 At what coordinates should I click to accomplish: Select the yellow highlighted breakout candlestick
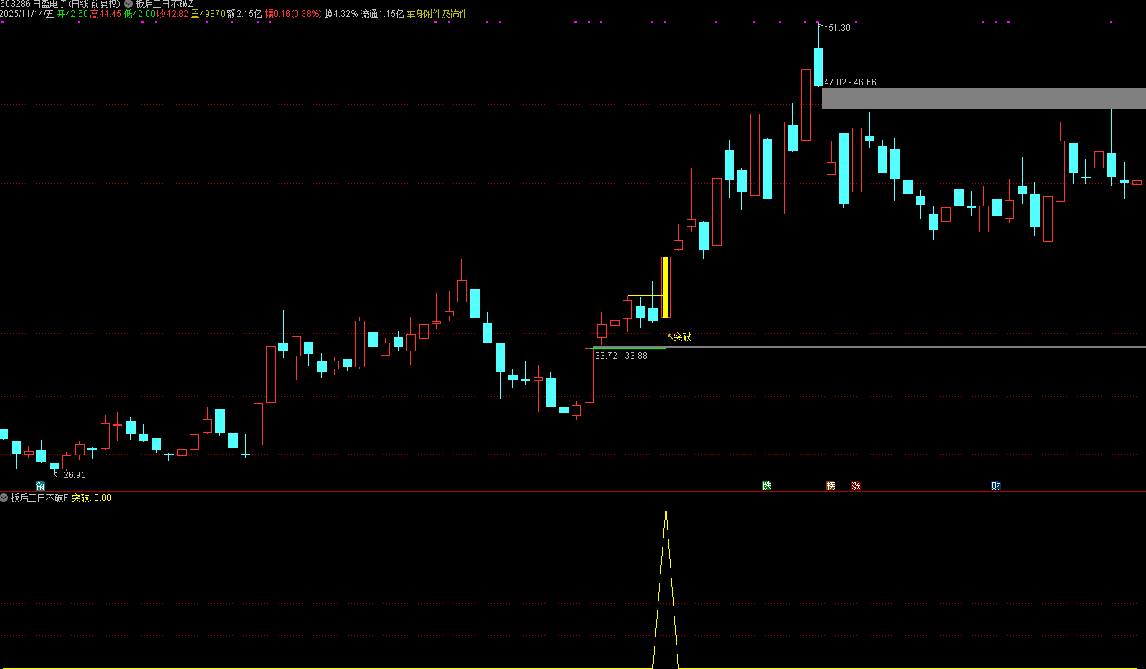[x=666, y=286]
